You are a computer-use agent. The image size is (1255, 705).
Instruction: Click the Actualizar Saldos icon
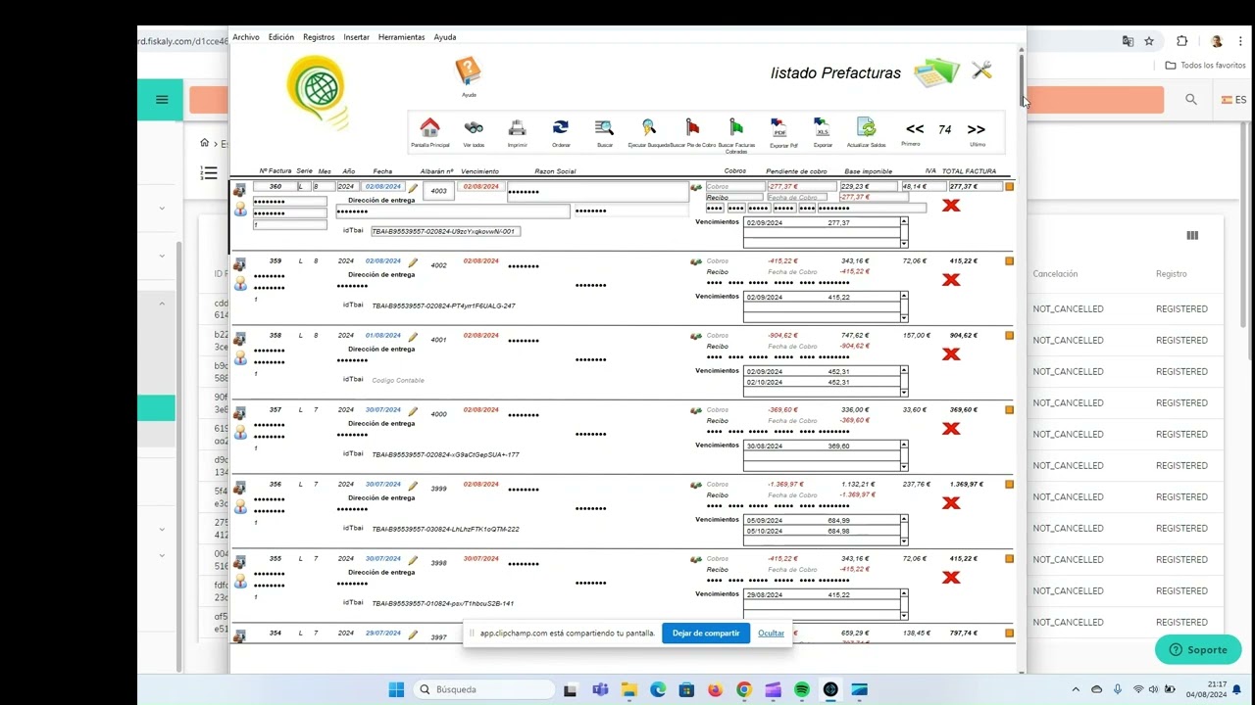point(866,128)
